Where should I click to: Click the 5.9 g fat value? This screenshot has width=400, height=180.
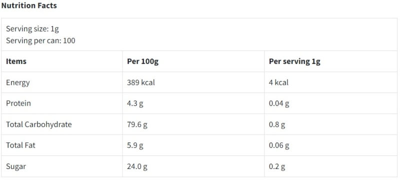tap(135, 145)
